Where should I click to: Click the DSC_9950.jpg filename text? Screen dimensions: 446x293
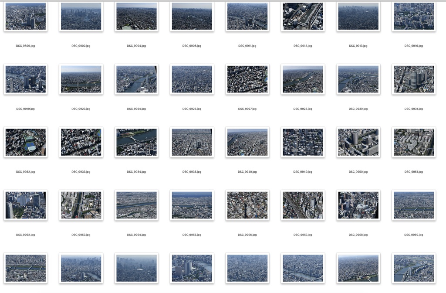[358, 172]
